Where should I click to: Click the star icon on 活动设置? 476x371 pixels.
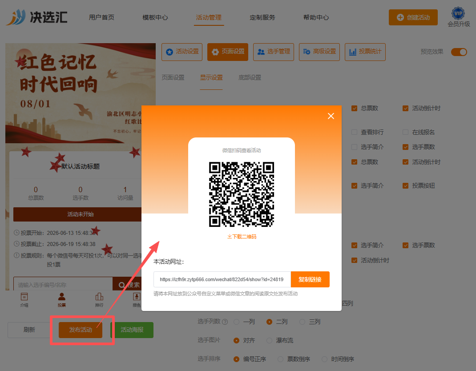(169, 52)
